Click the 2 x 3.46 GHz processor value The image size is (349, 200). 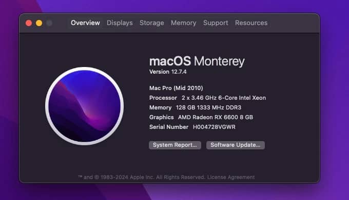coord(224,98)
